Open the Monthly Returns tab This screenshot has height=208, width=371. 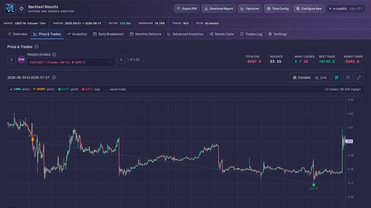pos(146,34)
